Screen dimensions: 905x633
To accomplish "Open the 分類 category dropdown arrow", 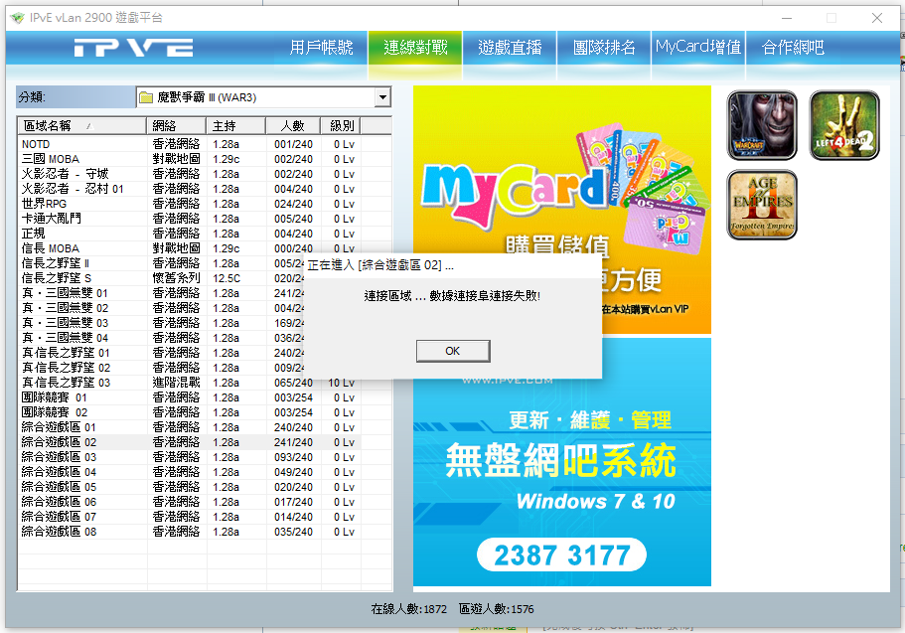I will click(382, 97).
